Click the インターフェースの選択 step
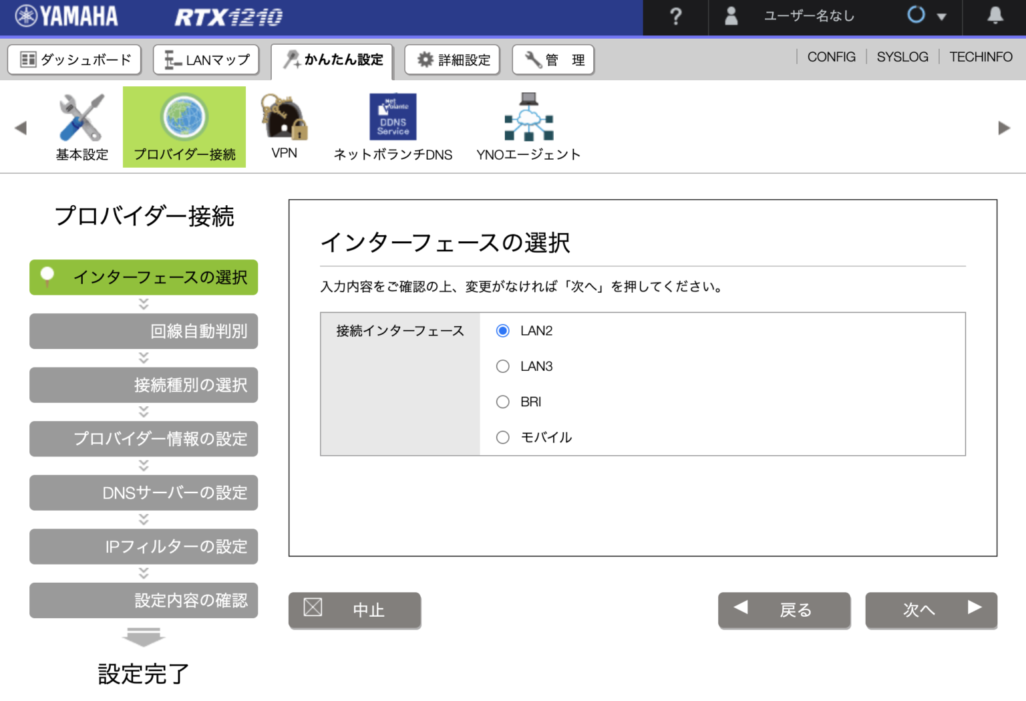The height and width of the screenshot is (701, 1026). 144,277
